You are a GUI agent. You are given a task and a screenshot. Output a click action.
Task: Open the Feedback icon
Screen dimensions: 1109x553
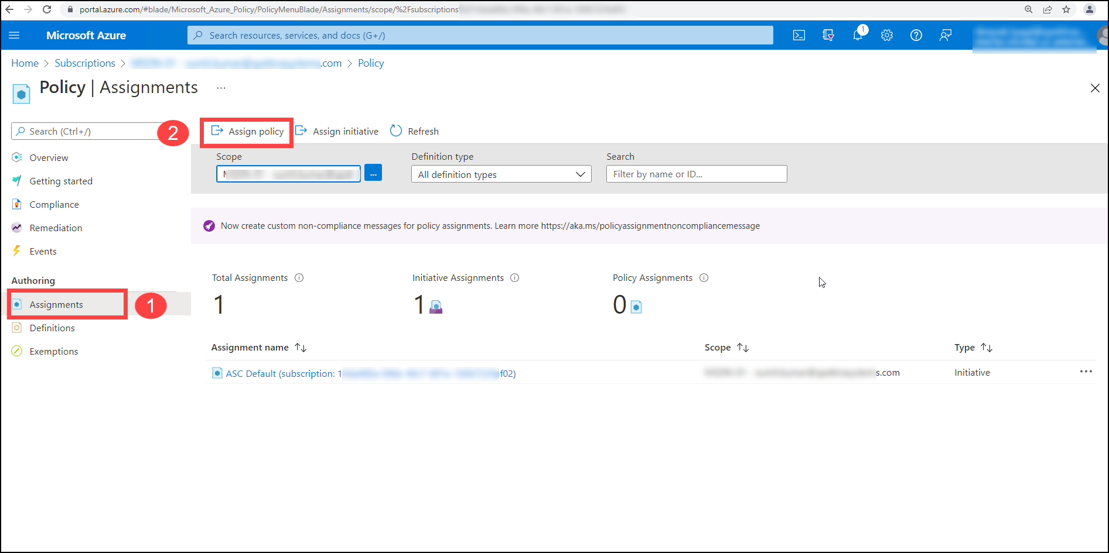tap(946, 36)
